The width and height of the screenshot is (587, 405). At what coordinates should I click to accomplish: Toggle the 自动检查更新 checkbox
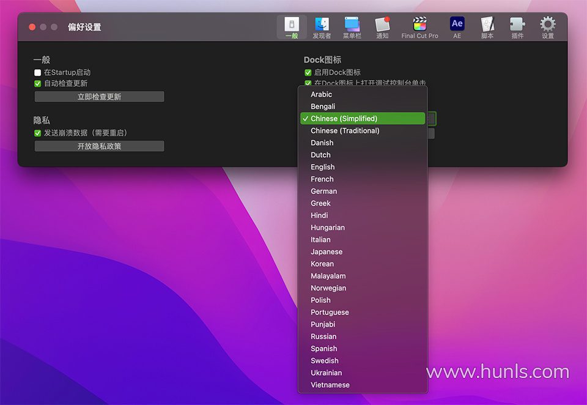(38, 84)
